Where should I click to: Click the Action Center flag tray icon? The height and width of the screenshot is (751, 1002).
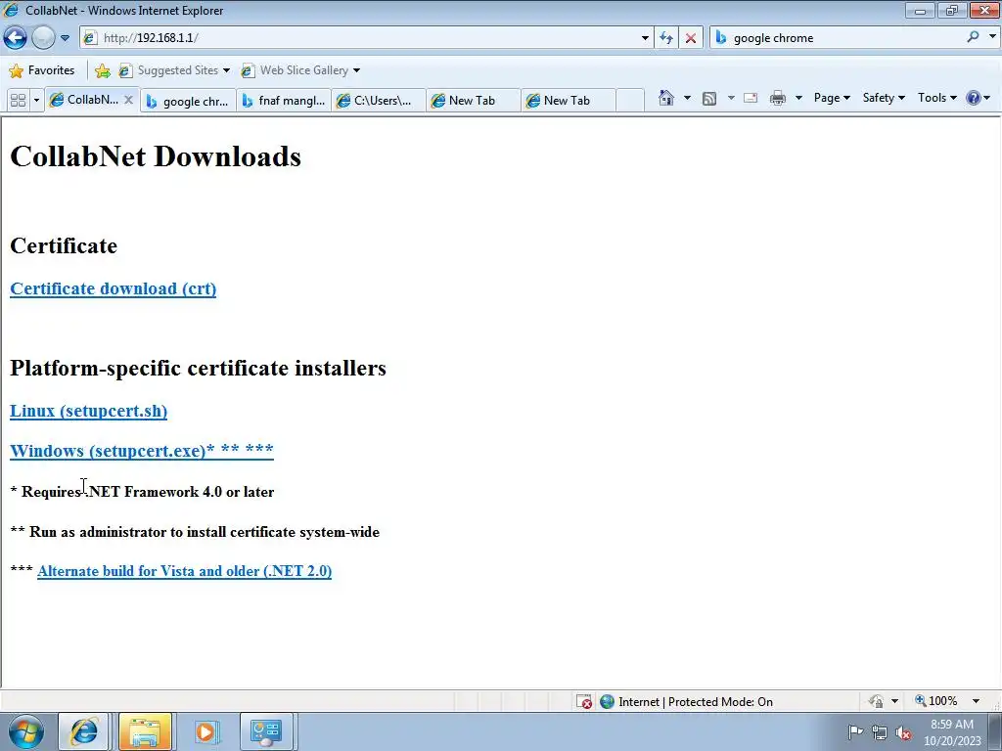(855, 731)
